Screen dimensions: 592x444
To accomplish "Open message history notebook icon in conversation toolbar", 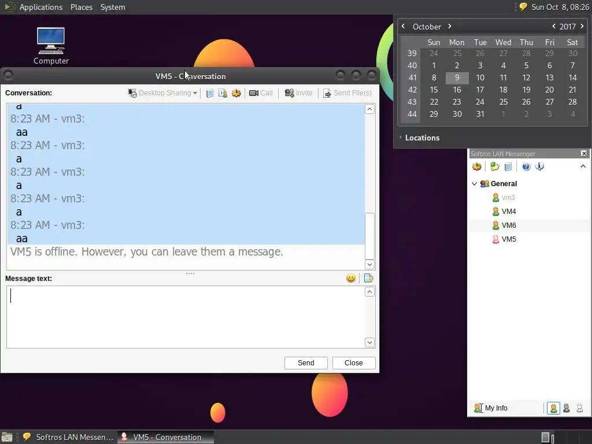I will (x=209, y=93).
